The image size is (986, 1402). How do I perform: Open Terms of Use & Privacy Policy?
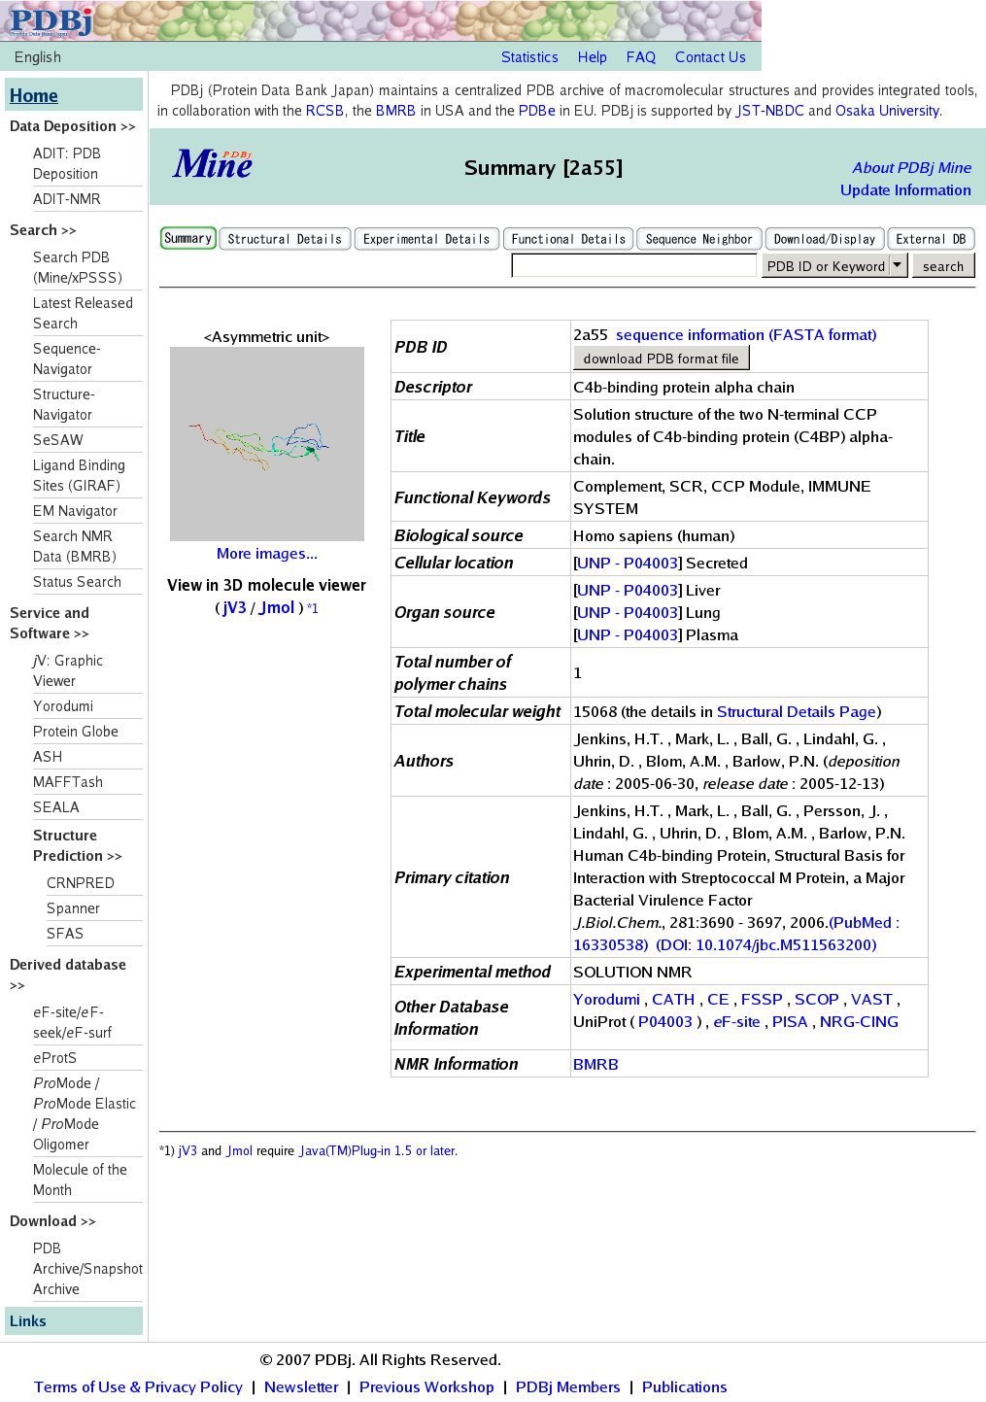pyautogui.click(x=138, y=1386)
